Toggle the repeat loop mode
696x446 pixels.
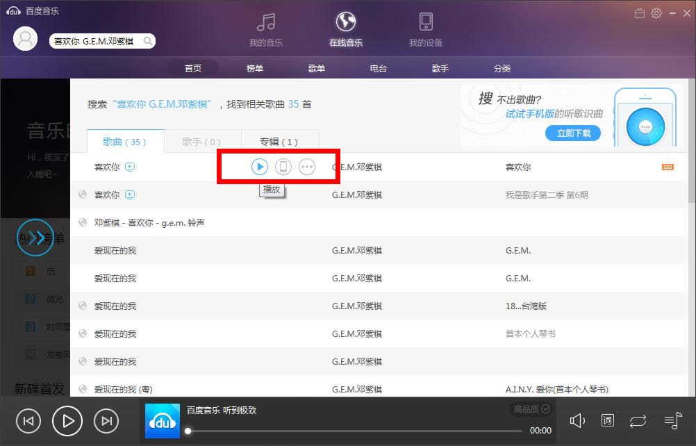tap(638, 421)
